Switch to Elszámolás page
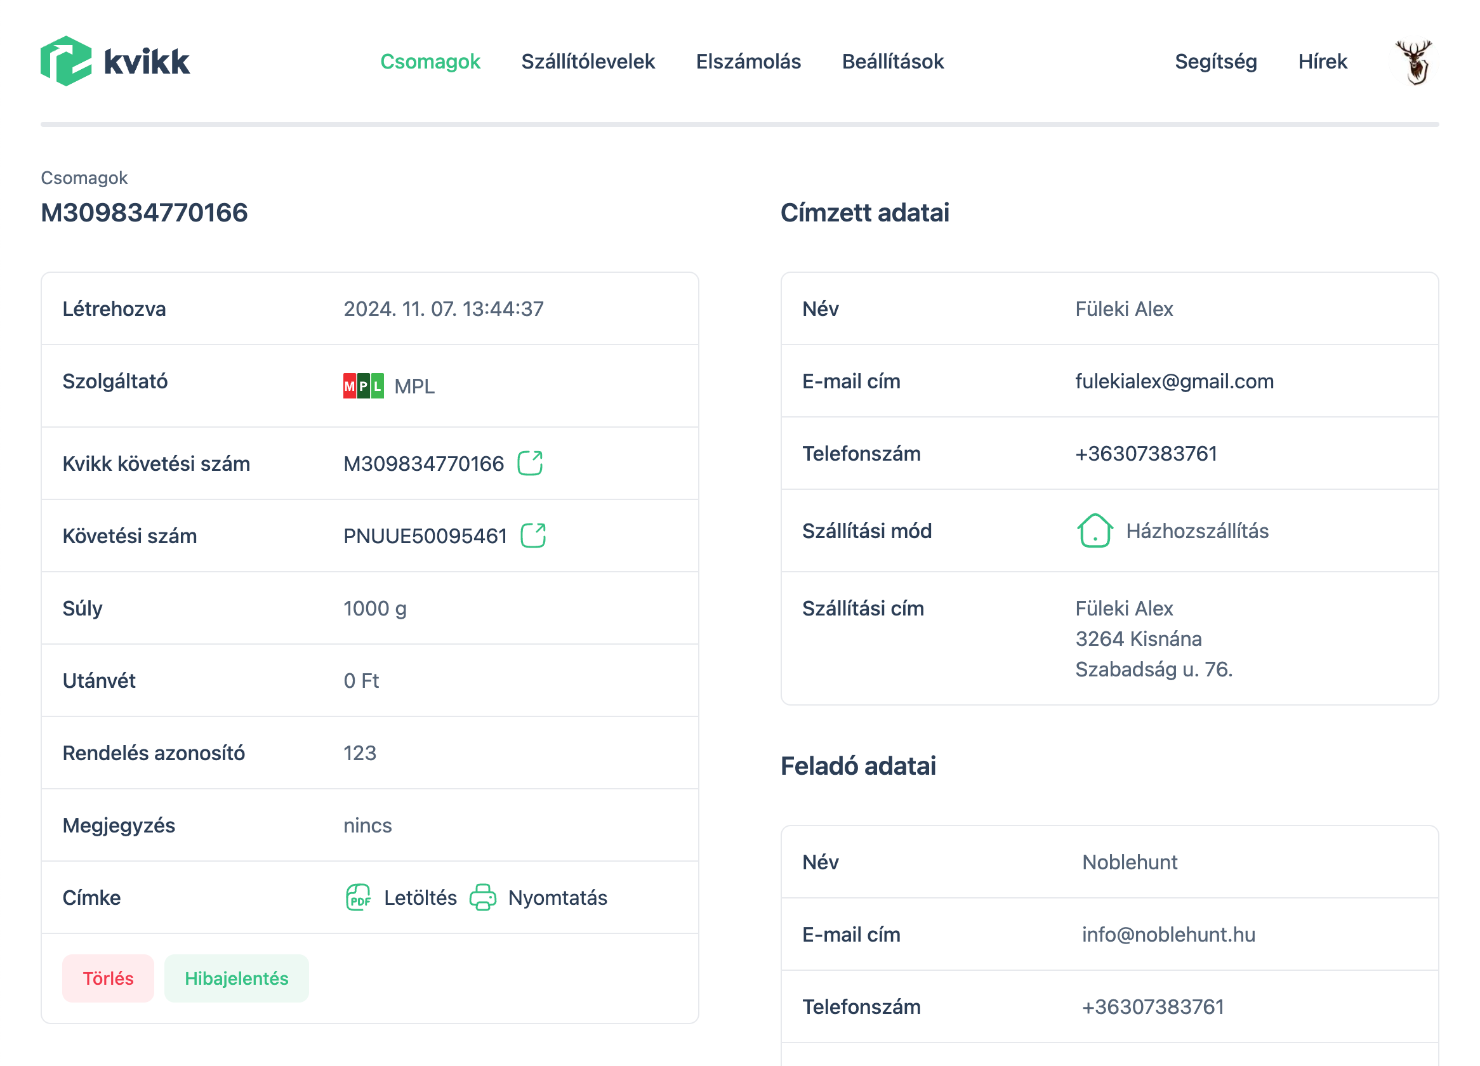Image resolution: width=1480 pixels, height=1066 pixels. [748, 62]
